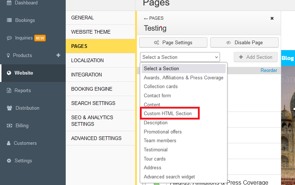Viewport: 295px width, 185px height.
Task: Choose Custom HTML Section from the list
Action: click(168, 114)
